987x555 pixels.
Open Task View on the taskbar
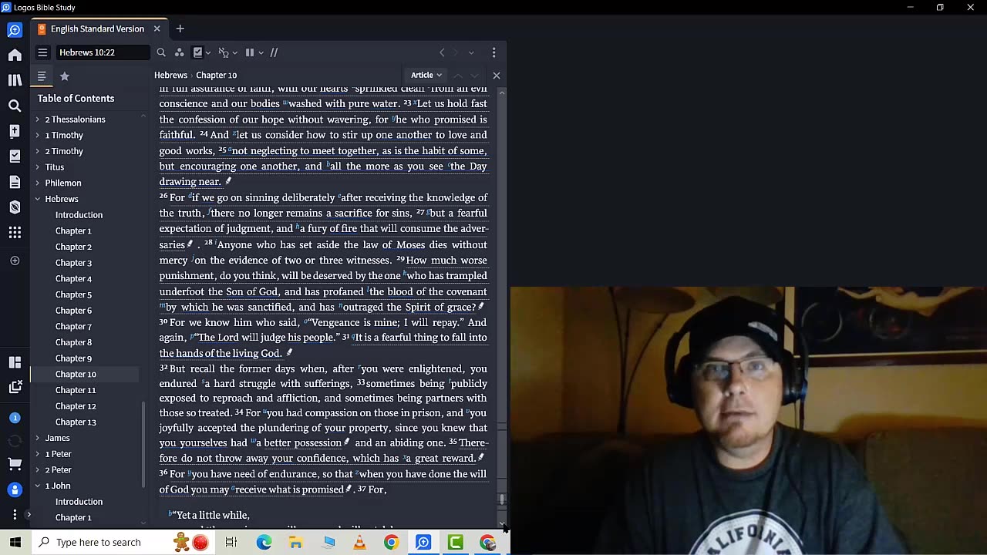(231, 542)
